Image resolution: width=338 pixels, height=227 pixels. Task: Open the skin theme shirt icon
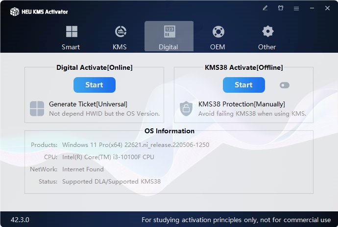pyautogui.click(x=281, y=8)
